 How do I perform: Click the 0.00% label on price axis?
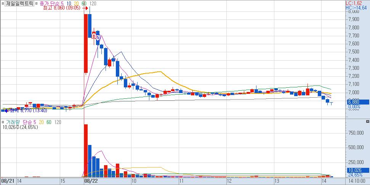tap(354, 107)
